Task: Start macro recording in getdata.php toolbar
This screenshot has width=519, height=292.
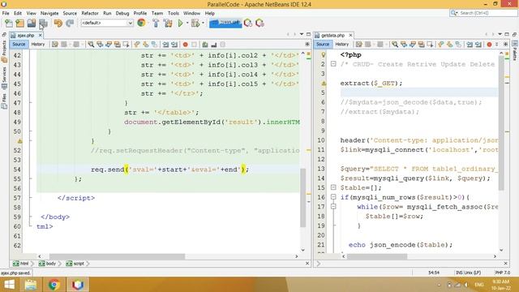Action: [x=489, y=45]
